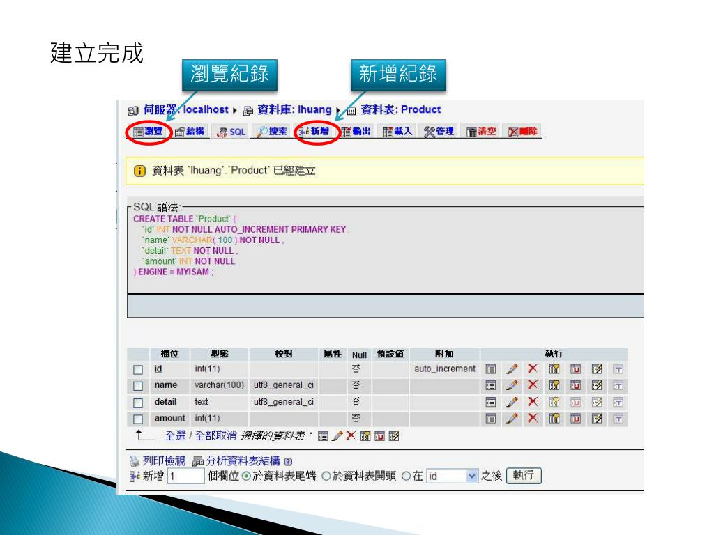
Task: Click the number of fields input box
Action: click(x=186, y=476)
